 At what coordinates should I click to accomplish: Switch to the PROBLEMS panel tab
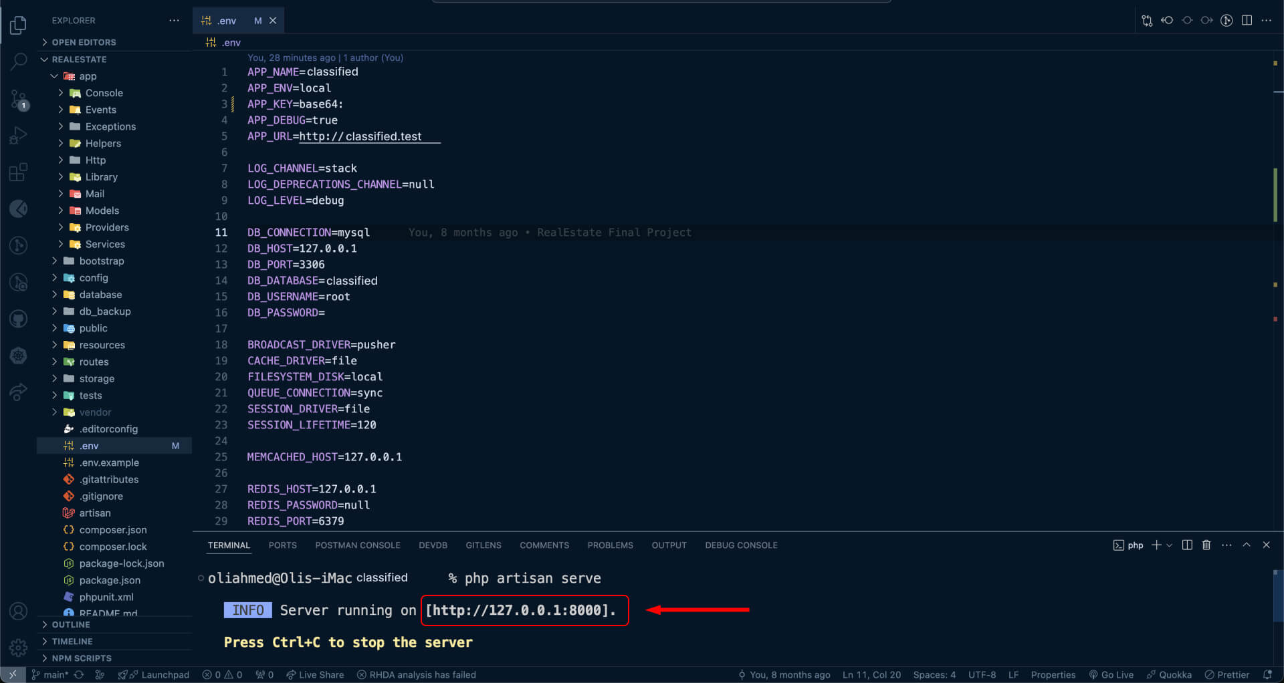[x=610, y=545]
